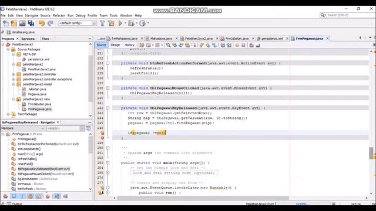Open Members dropdown in Navigator

pyautogui.click(x=22, y=128)
